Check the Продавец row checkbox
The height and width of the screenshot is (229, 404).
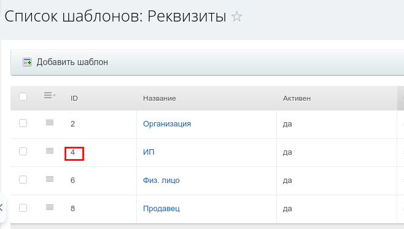pos(23,208)
